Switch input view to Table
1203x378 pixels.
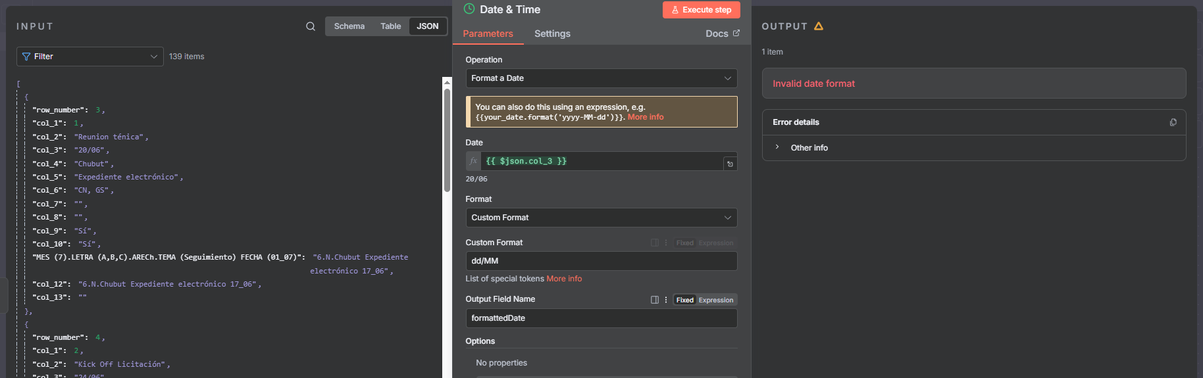[x=390, y=26]
